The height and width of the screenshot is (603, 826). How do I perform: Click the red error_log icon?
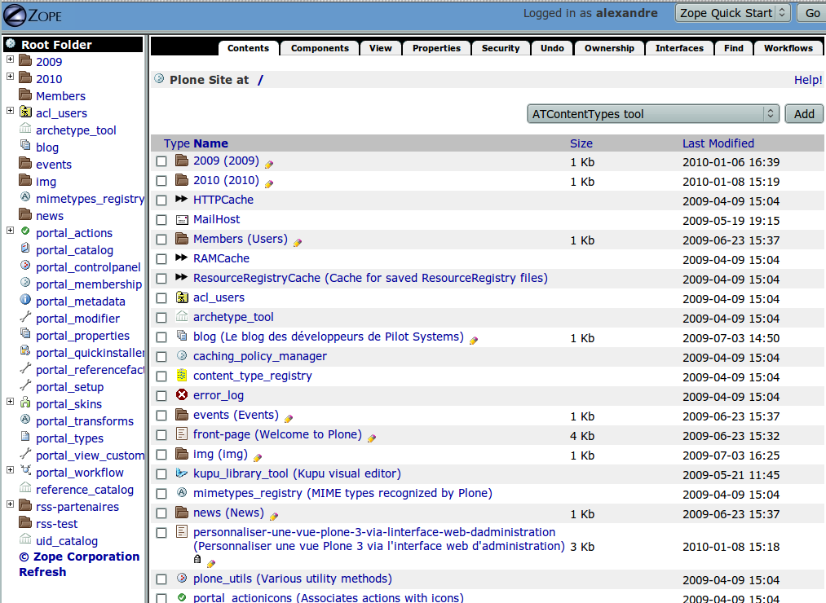pyautogui.click(x=182, y=395)
